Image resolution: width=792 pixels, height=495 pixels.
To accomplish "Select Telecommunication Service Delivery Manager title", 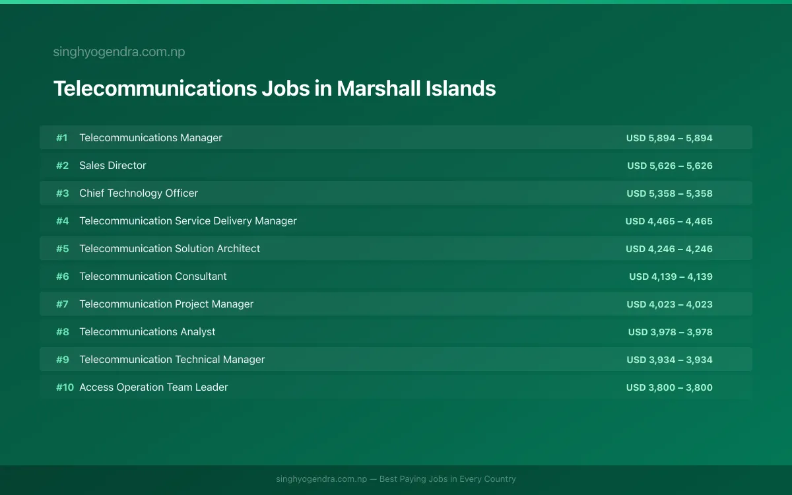I will point(188,221).
